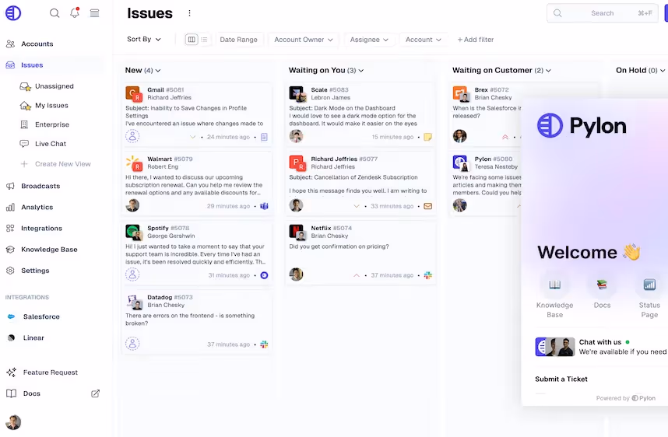Viewport: 668px width, 437px height.
Task: Open the Scale #5083 issue card
Action: [360, 114]
